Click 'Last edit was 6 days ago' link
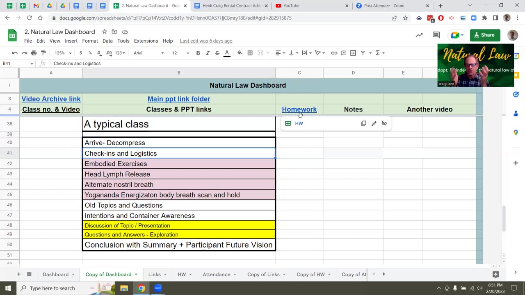Screen dimensions: 525x295 pos(206,41)
